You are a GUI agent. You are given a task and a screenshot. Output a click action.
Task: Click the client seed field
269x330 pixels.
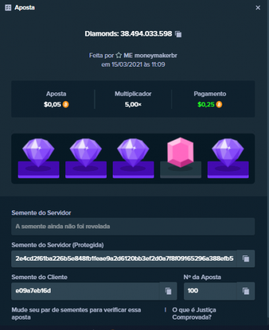pos(85,291)
